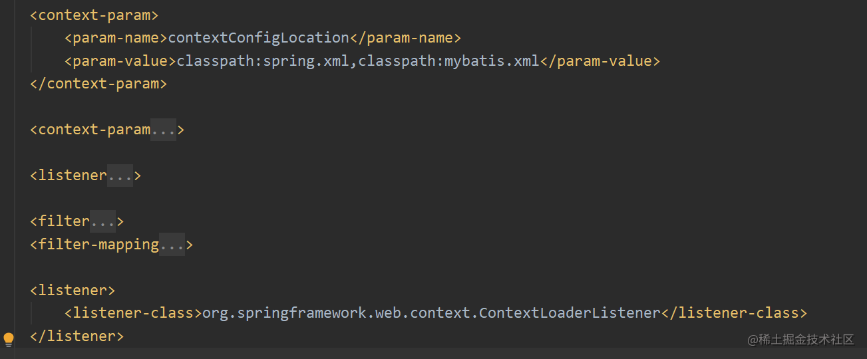Expand the collapsed listener ellipsis block

coord(120,176)
